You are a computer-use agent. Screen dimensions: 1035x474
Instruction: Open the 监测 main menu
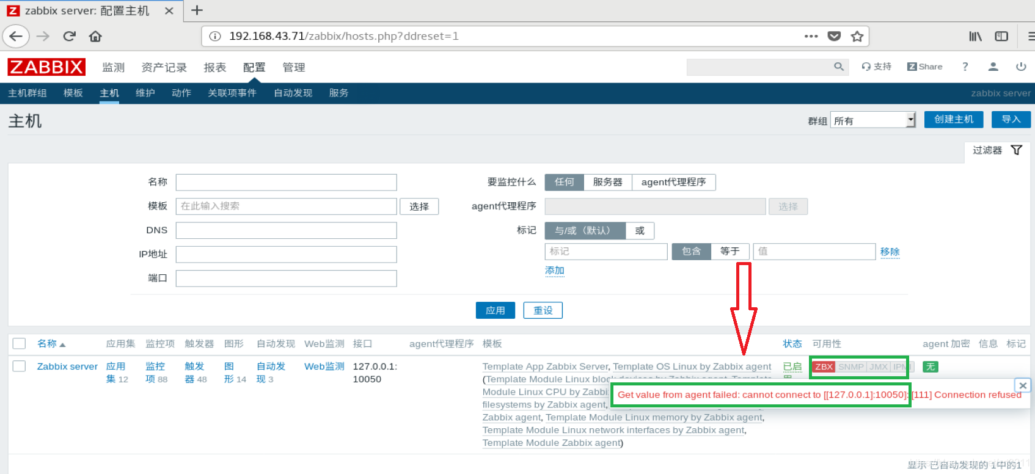point(113,67)
